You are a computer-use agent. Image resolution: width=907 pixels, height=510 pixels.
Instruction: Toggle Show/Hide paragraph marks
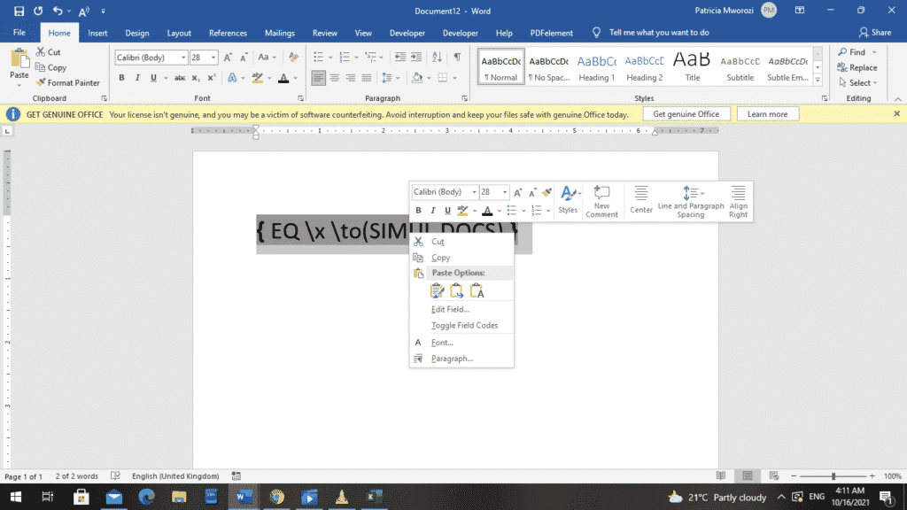(456, 56)
